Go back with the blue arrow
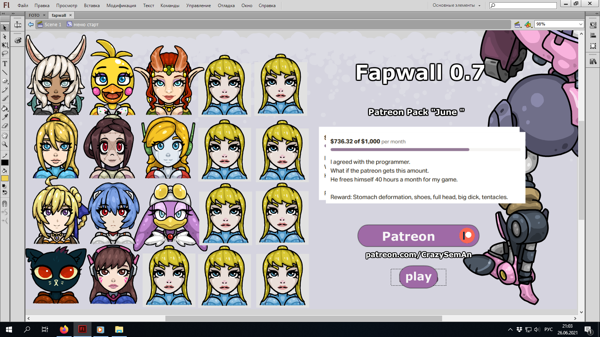 click(31, 24)
